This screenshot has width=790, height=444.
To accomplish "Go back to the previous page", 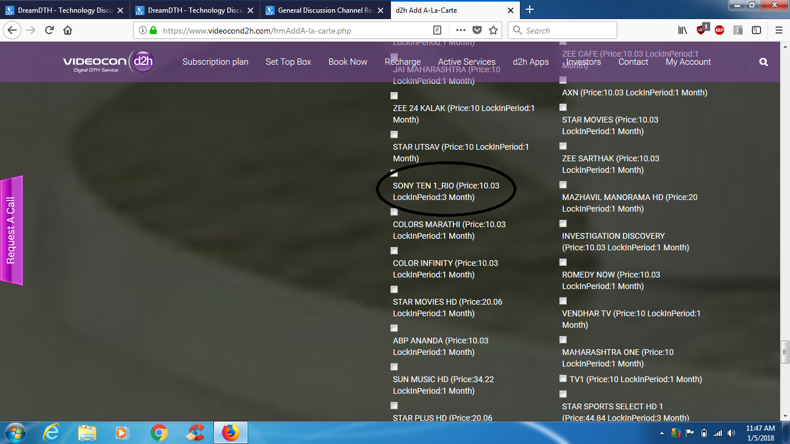I will click(13, 30).
